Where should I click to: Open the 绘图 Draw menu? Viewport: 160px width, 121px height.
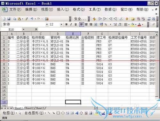[10, 113]
